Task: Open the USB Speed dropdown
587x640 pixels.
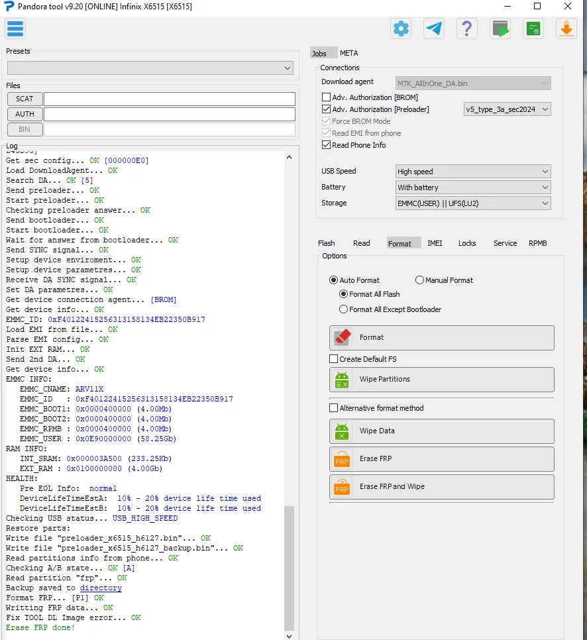Action: [x=472, y=172]
